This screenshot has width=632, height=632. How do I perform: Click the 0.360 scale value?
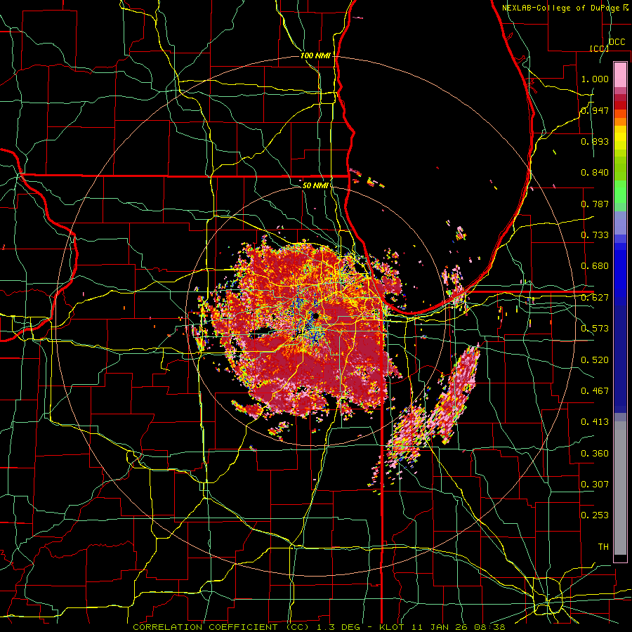[x=595, y=454]
